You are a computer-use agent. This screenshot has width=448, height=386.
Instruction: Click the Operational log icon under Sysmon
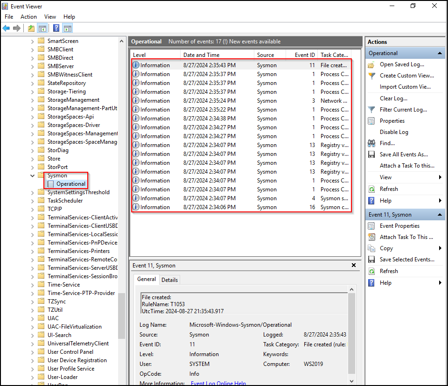pyautogui.click(x=50, y=184)
